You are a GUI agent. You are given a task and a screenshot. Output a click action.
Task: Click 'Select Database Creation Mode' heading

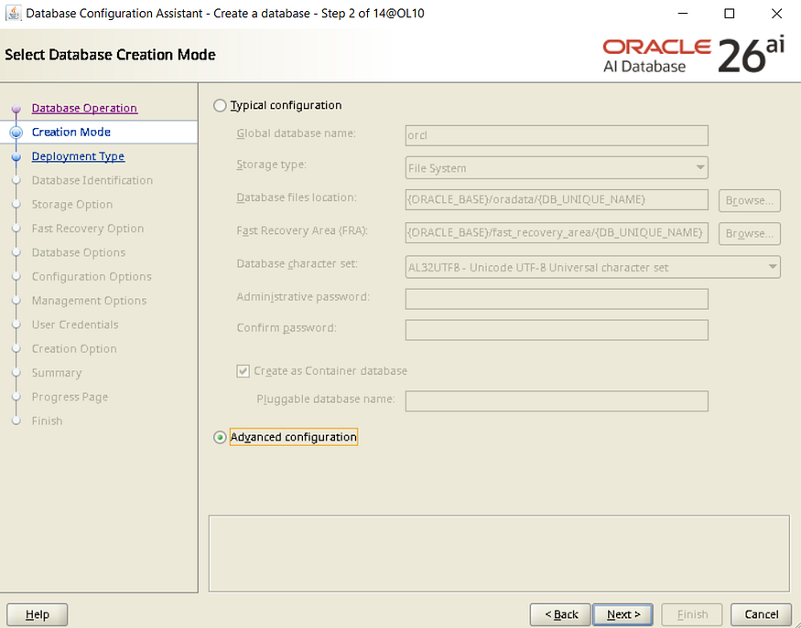(x=111, y=55)
